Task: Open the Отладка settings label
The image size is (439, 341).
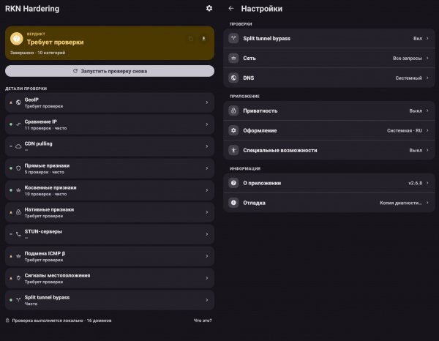Action: [254, 203]
